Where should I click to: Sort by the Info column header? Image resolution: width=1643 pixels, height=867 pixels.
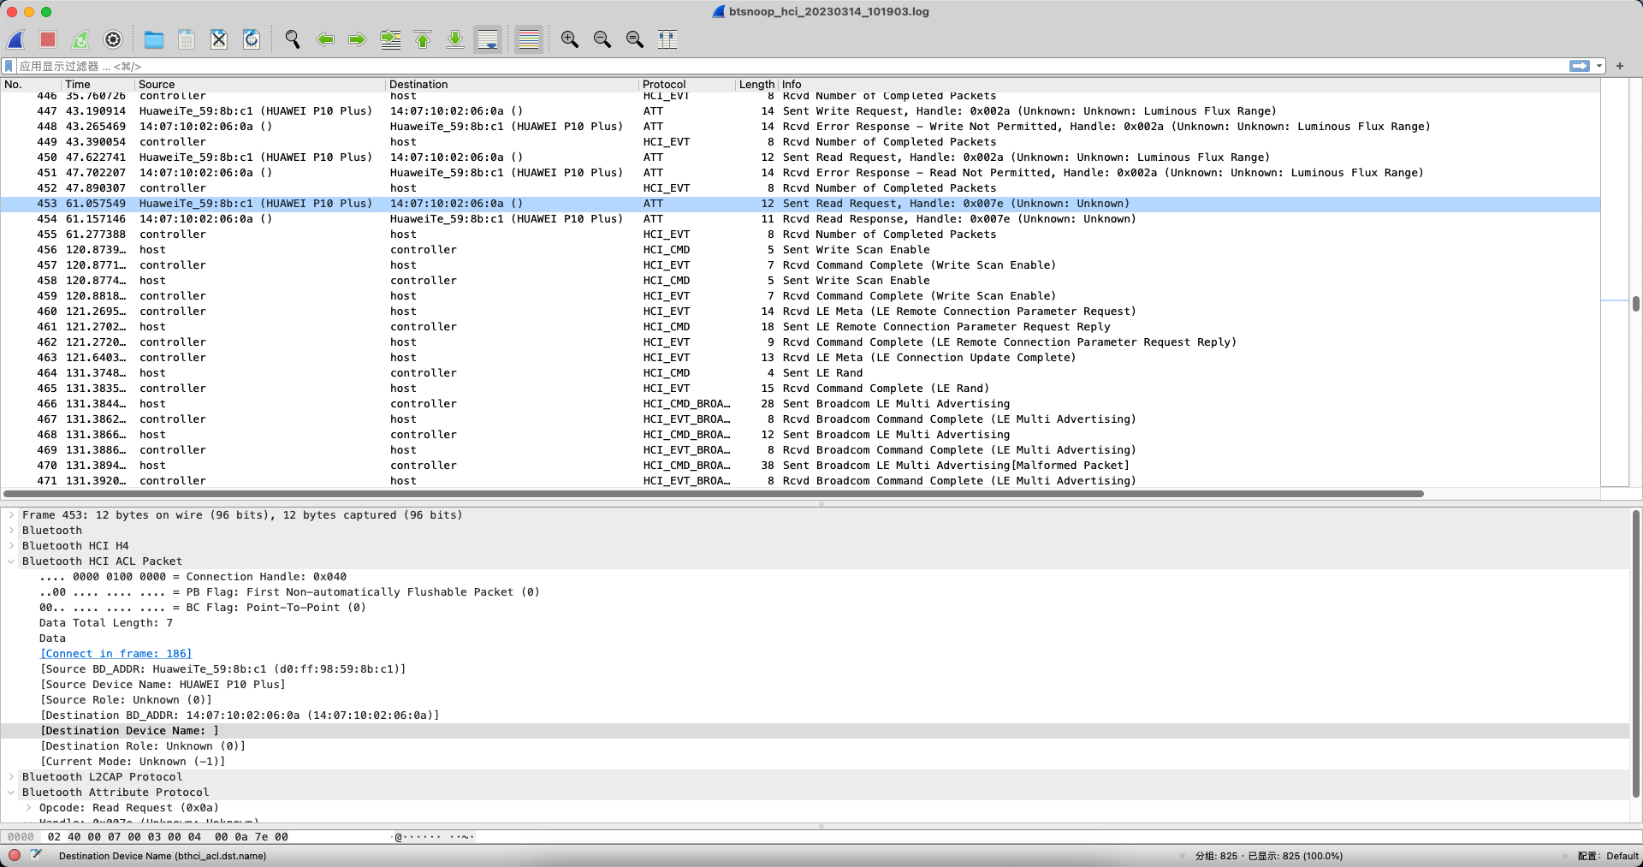1189,84
